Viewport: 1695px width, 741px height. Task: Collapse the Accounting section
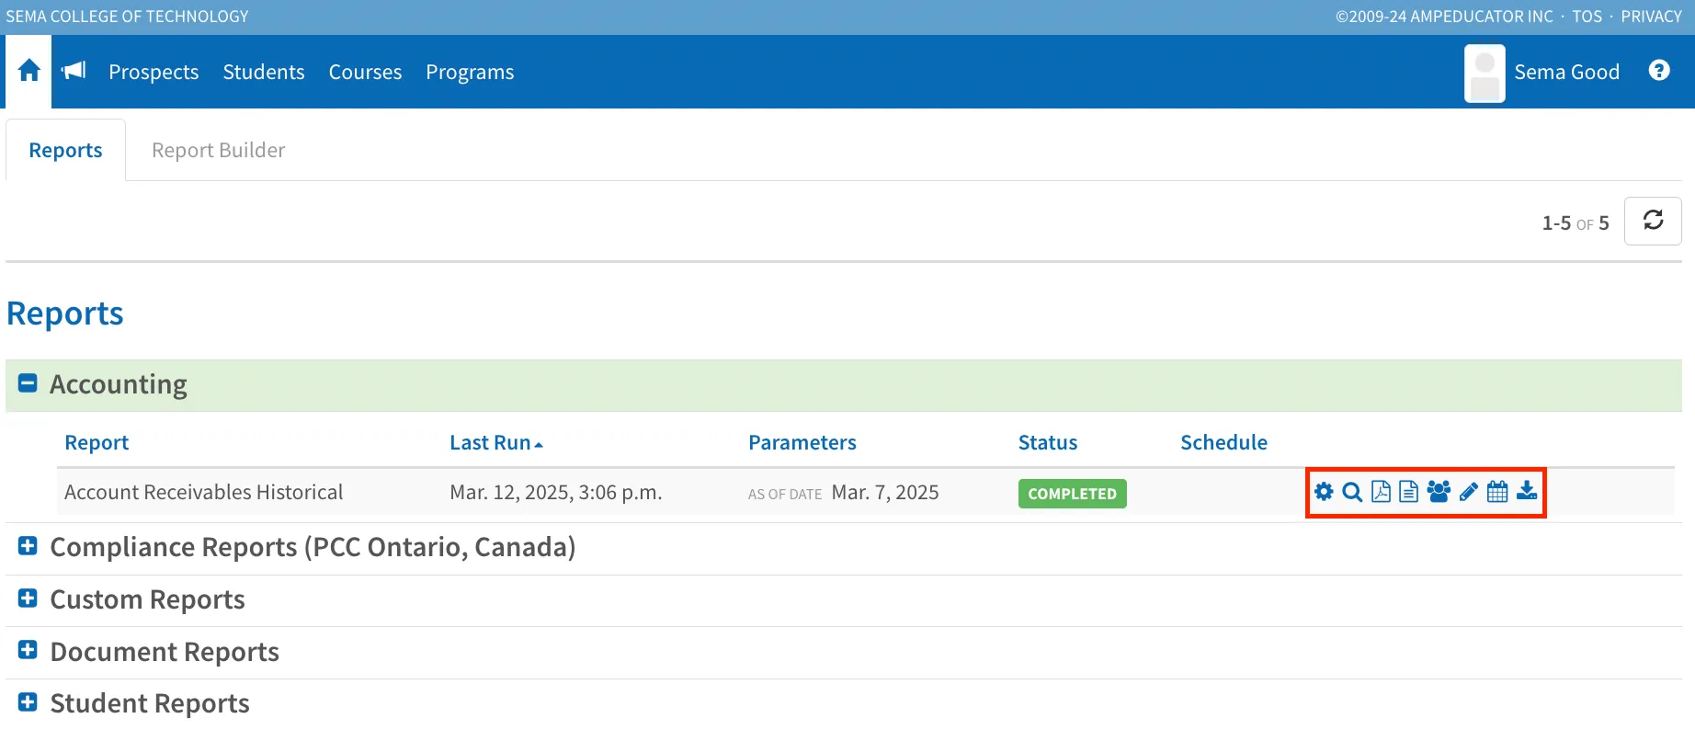pyautogui.click(x=28, y=383)
